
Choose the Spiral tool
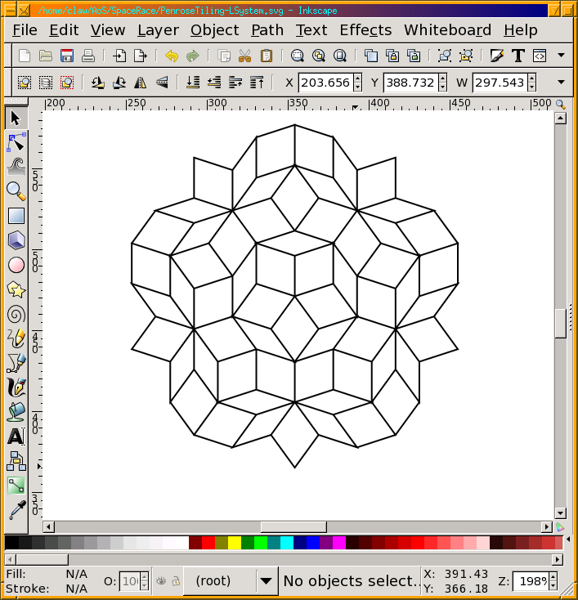click(x=16, y=314)
